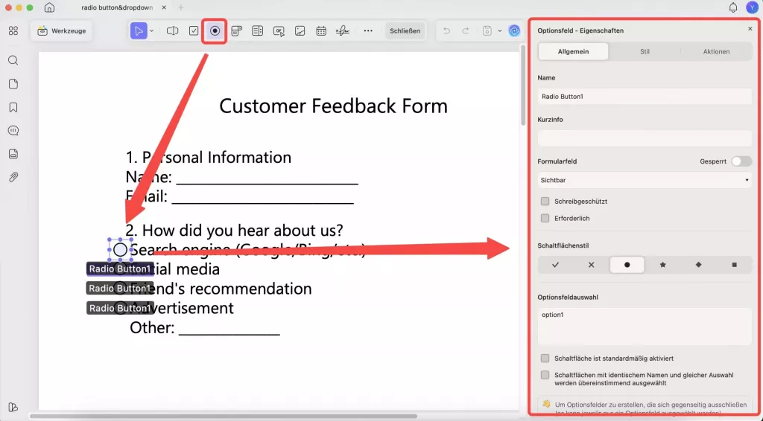The height and width of the screenshot is (421, 763).
Task: Switch to the Aktionen tab
Action: tap(716, 51)
